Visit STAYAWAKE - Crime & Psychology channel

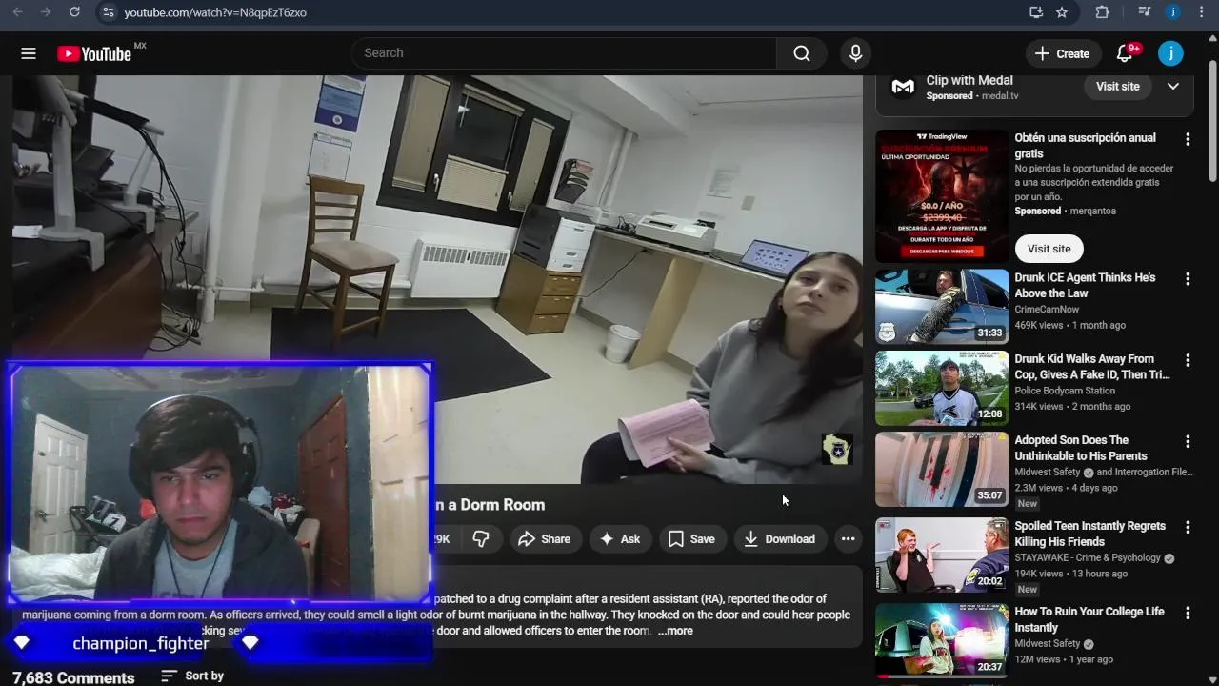point(1088,558)
